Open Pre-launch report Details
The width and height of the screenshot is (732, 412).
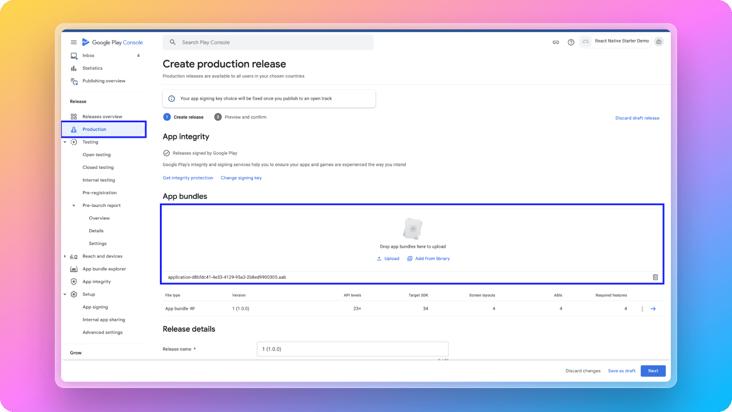click(96, 231)
